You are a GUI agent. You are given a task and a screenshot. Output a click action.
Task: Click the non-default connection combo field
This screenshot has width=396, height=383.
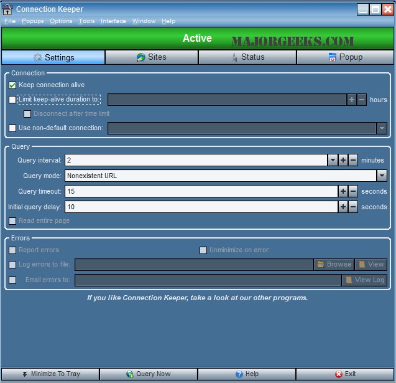tap(242, 128)
